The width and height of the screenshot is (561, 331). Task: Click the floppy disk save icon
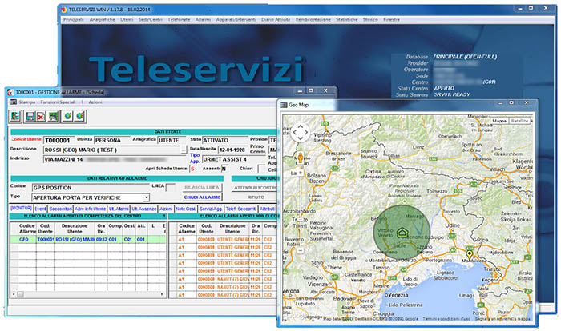click(x=30, y=116)
